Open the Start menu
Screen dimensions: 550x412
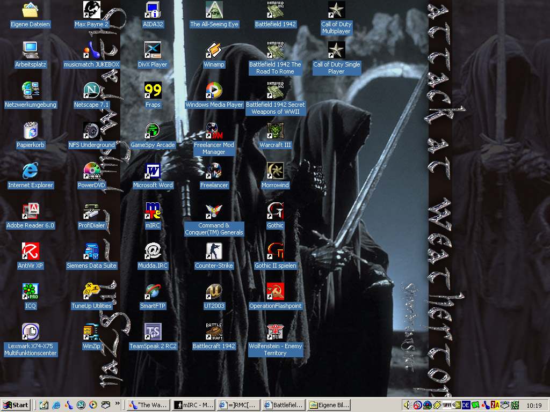16,405
